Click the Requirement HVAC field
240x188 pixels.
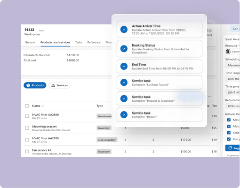pyautogui.click(x=232, y=106)
